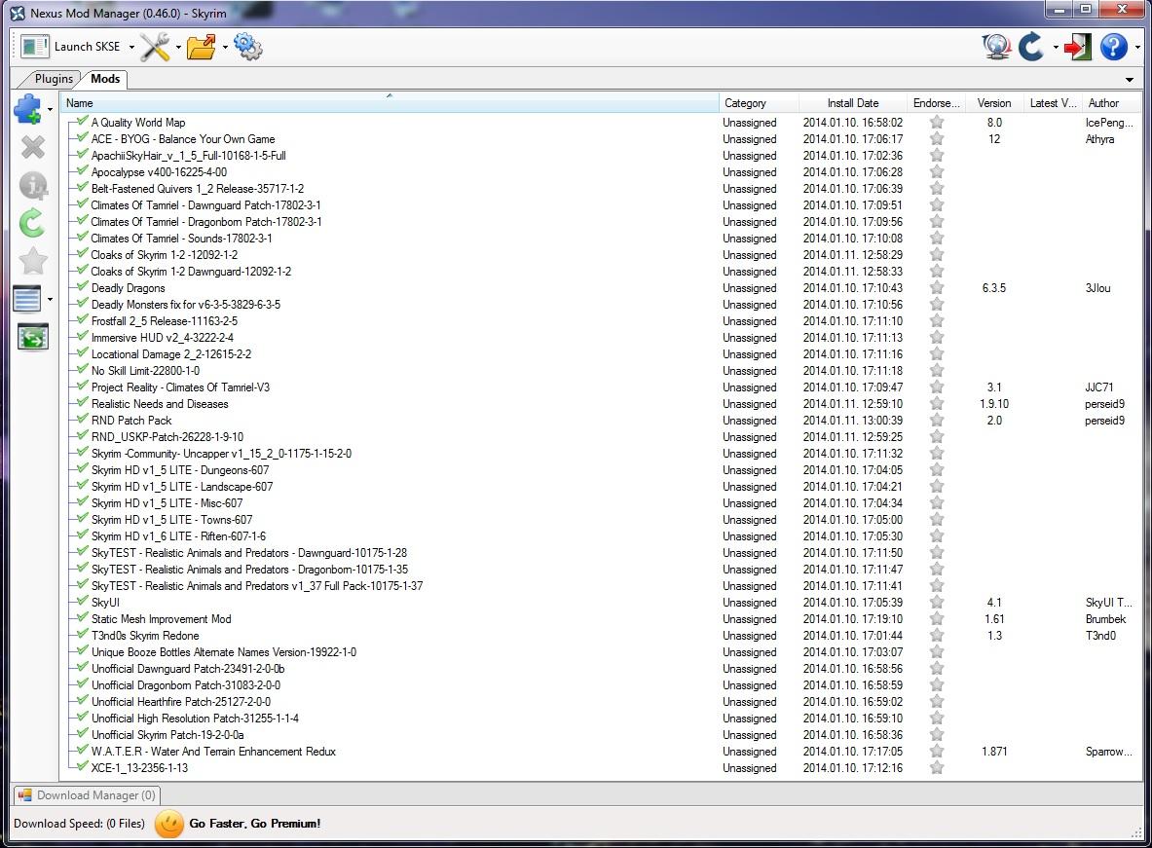Endorse star for A Quality World Map
The image size is (1152, 848).
point(937,123)
